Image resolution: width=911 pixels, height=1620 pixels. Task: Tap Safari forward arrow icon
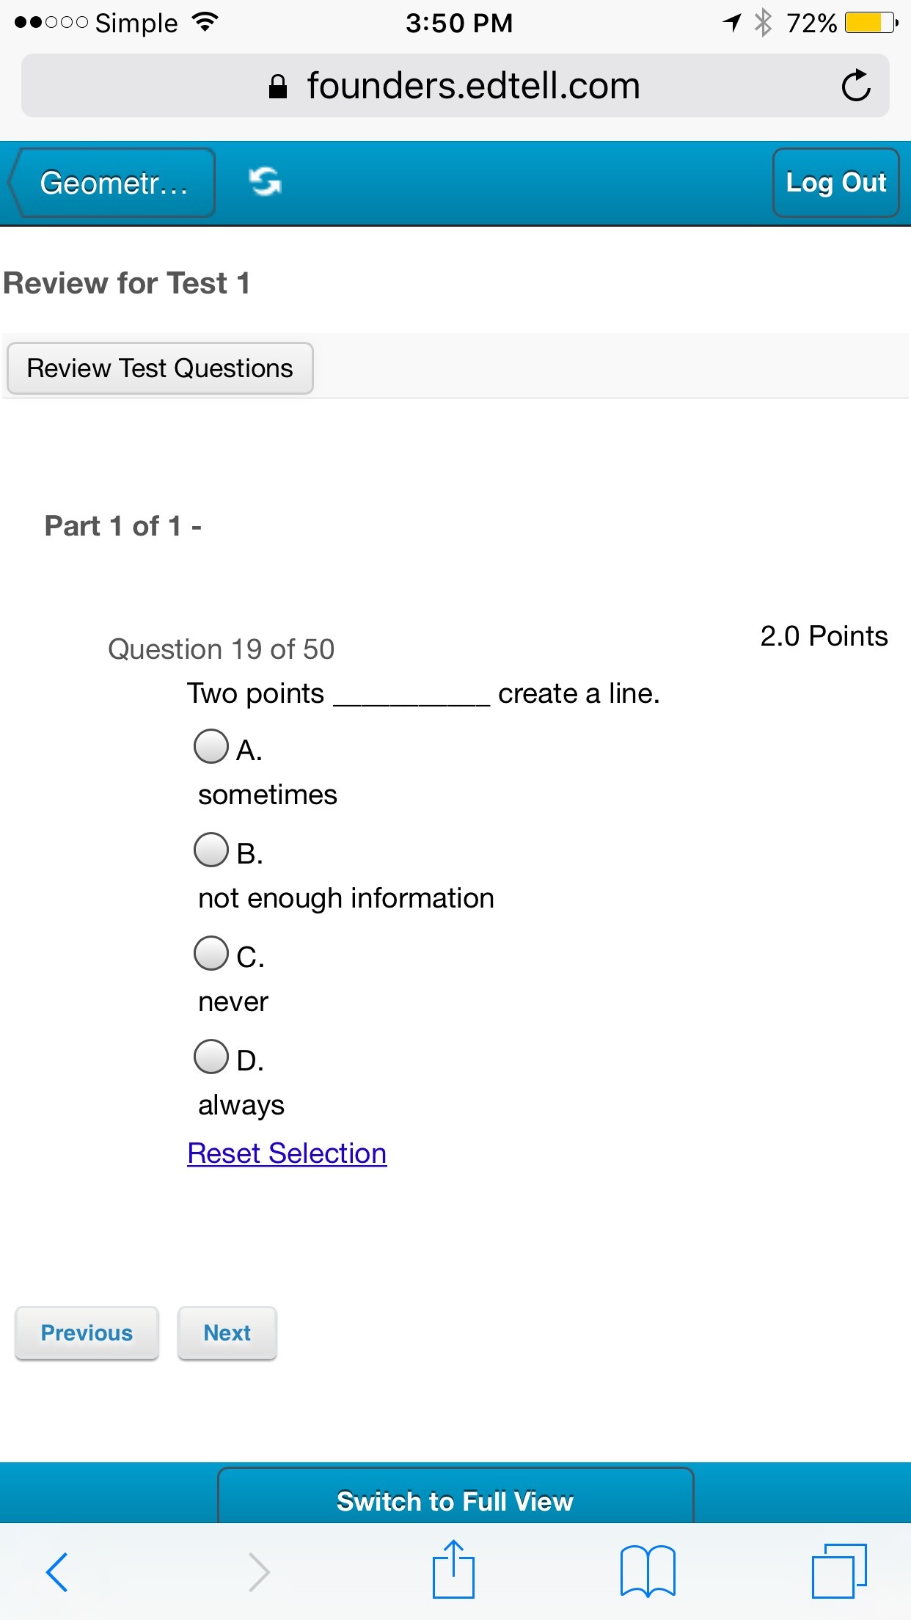click(x=259, y=1572)
